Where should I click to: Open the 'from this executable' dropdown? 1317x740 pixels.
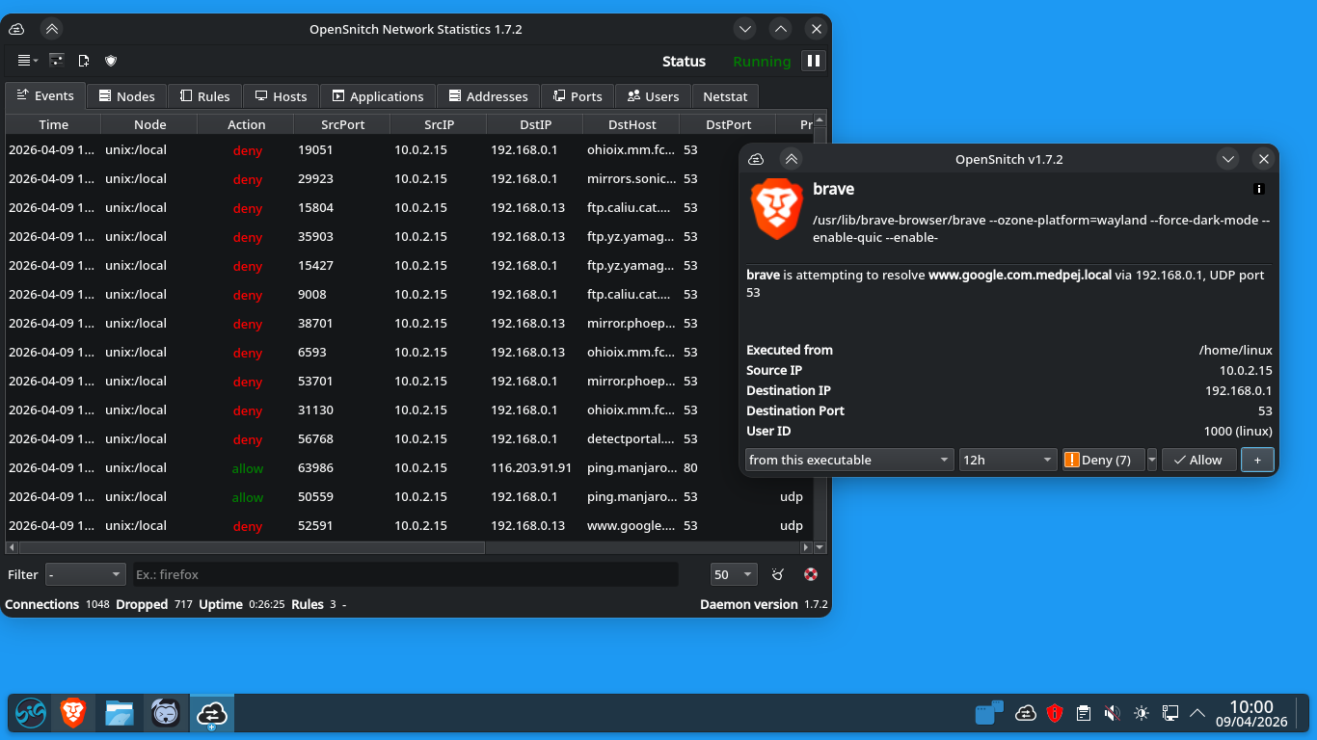(x=849, y=460)
